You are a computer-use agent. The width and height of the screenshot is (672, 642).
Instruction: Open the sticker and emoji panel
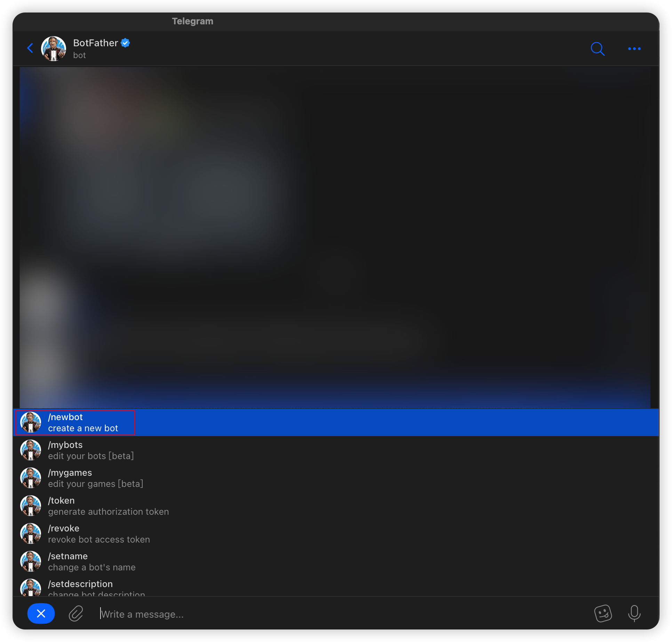(603, 613)
